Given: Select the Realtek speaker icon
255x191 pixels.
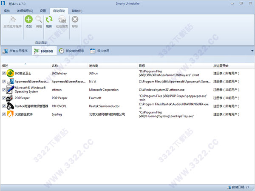Looking at the screenshot, I should coord(10,106).
